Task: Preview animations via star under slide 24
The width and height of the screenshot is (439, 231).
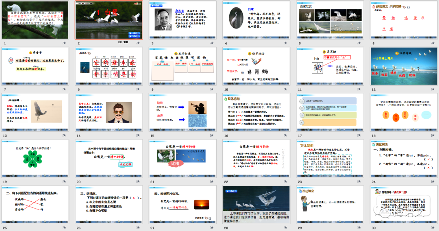Action: point(433,181)
